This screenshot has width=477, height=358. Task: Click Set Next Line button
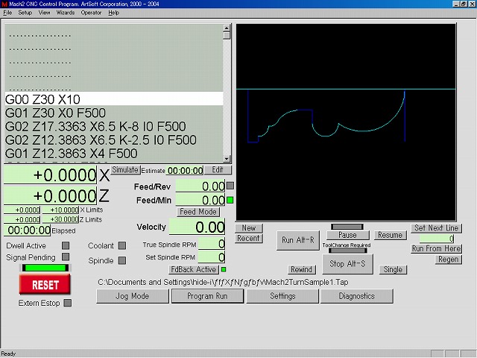coord(436,228)
